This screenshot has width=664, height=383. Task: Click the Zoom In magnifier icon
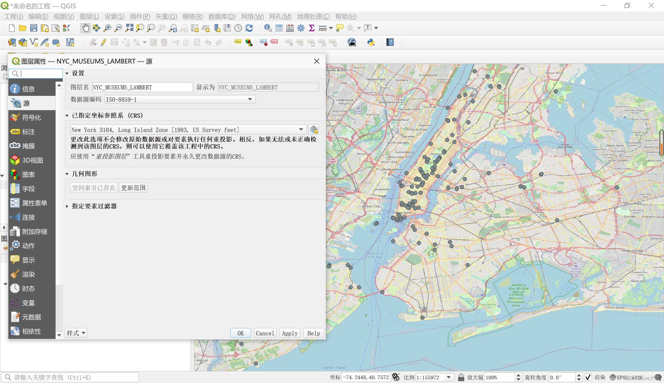click(107, 28)
